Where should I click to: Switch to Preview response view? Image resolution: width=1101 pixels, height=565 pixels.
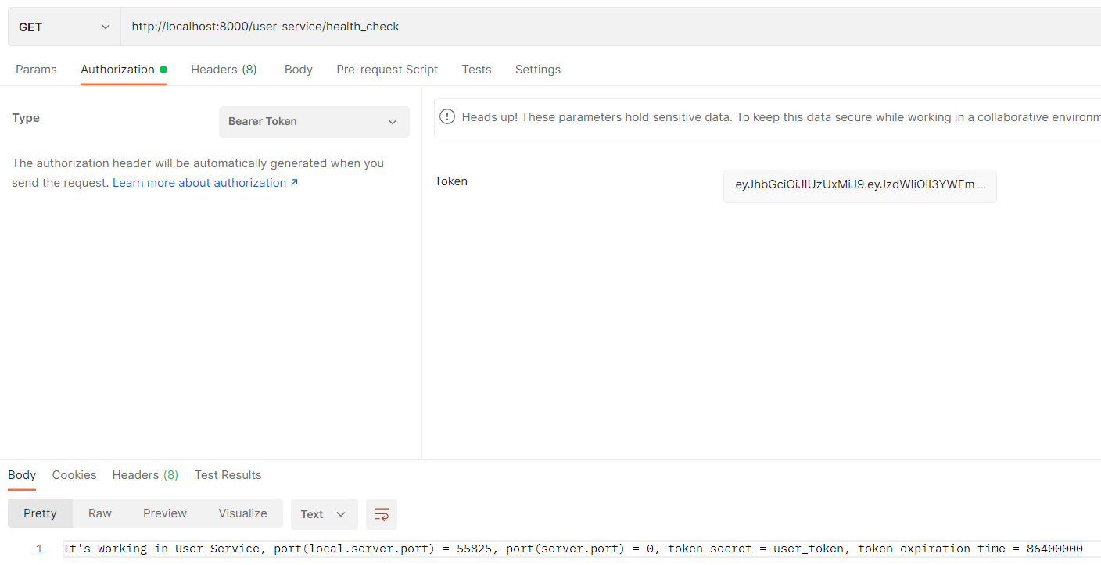(165, 513)
